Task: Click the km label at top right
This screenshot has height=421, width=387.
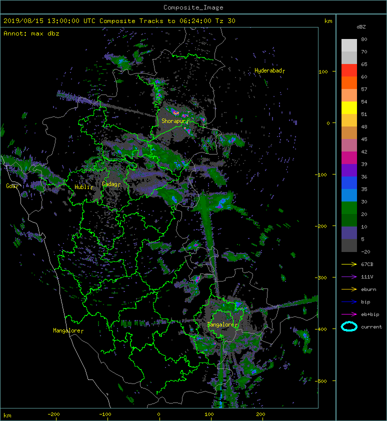Action: (x=328, y=21)
